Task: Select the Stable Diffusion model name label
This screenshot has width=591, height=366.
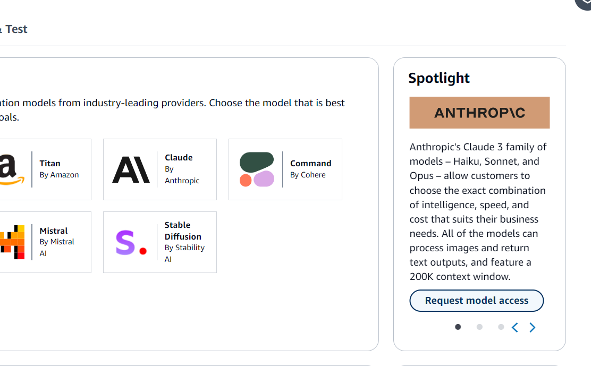Action: pos(183,231)
